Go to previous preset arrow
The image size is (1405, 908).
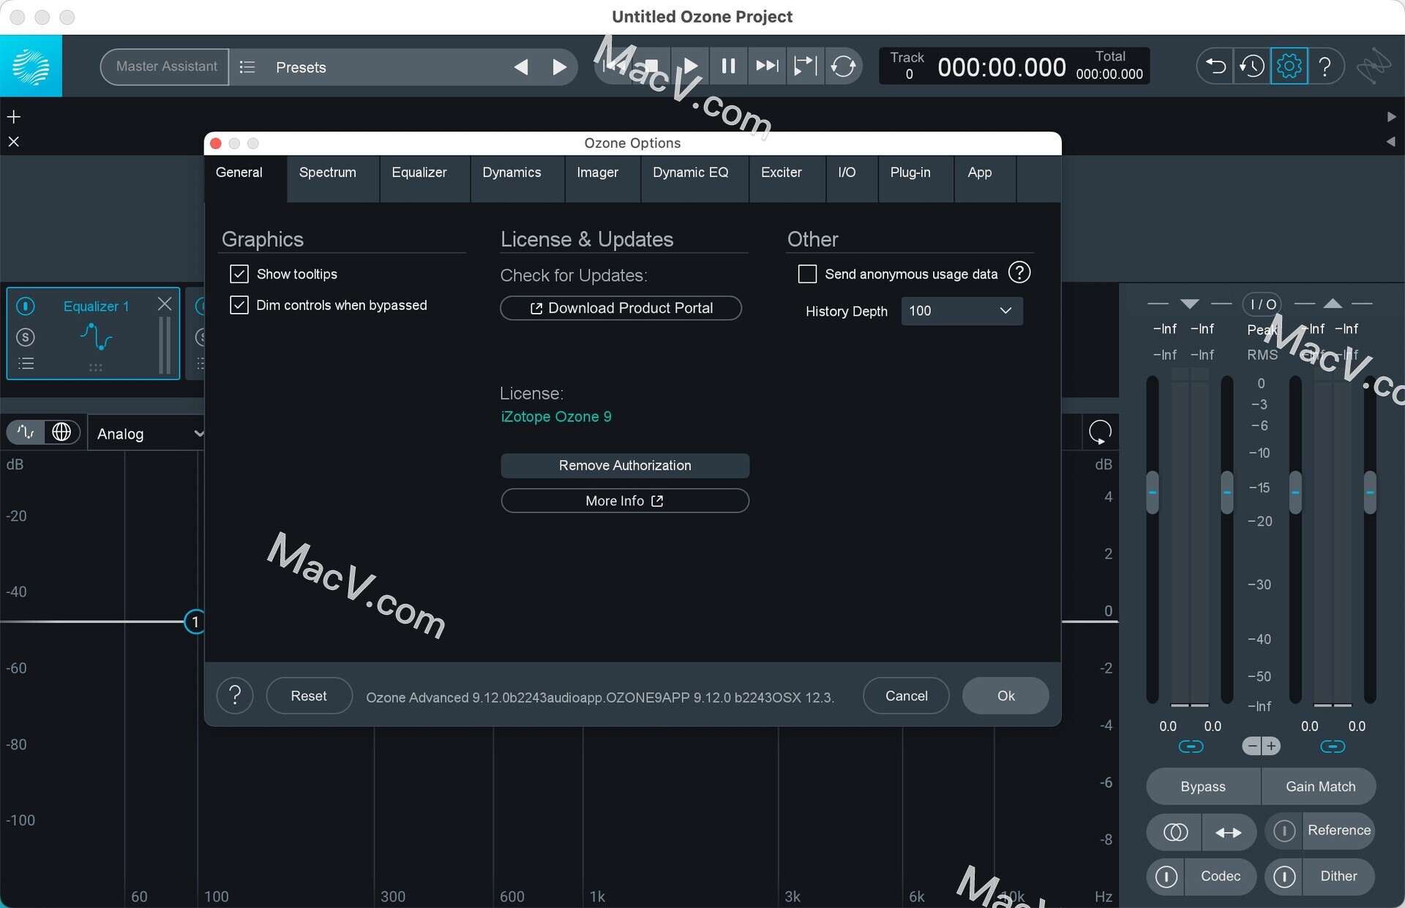pos(521,67)
